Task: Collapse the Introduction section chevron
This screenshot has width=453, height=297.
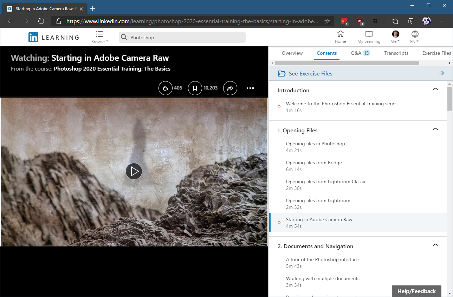Action: tap(435, 89)
